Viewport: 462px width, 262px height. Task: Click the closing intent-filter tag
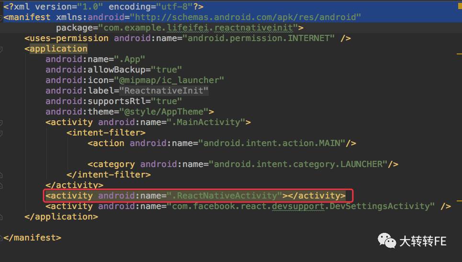click(x=109, y=175)
